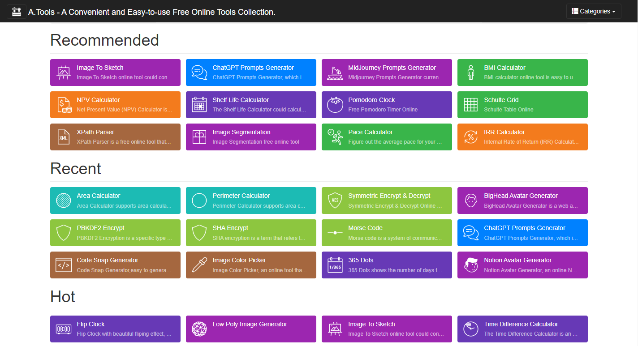Click the tomato icon on Pomodoro Clock
Screen dimensions: 638x346
point(335,105)
